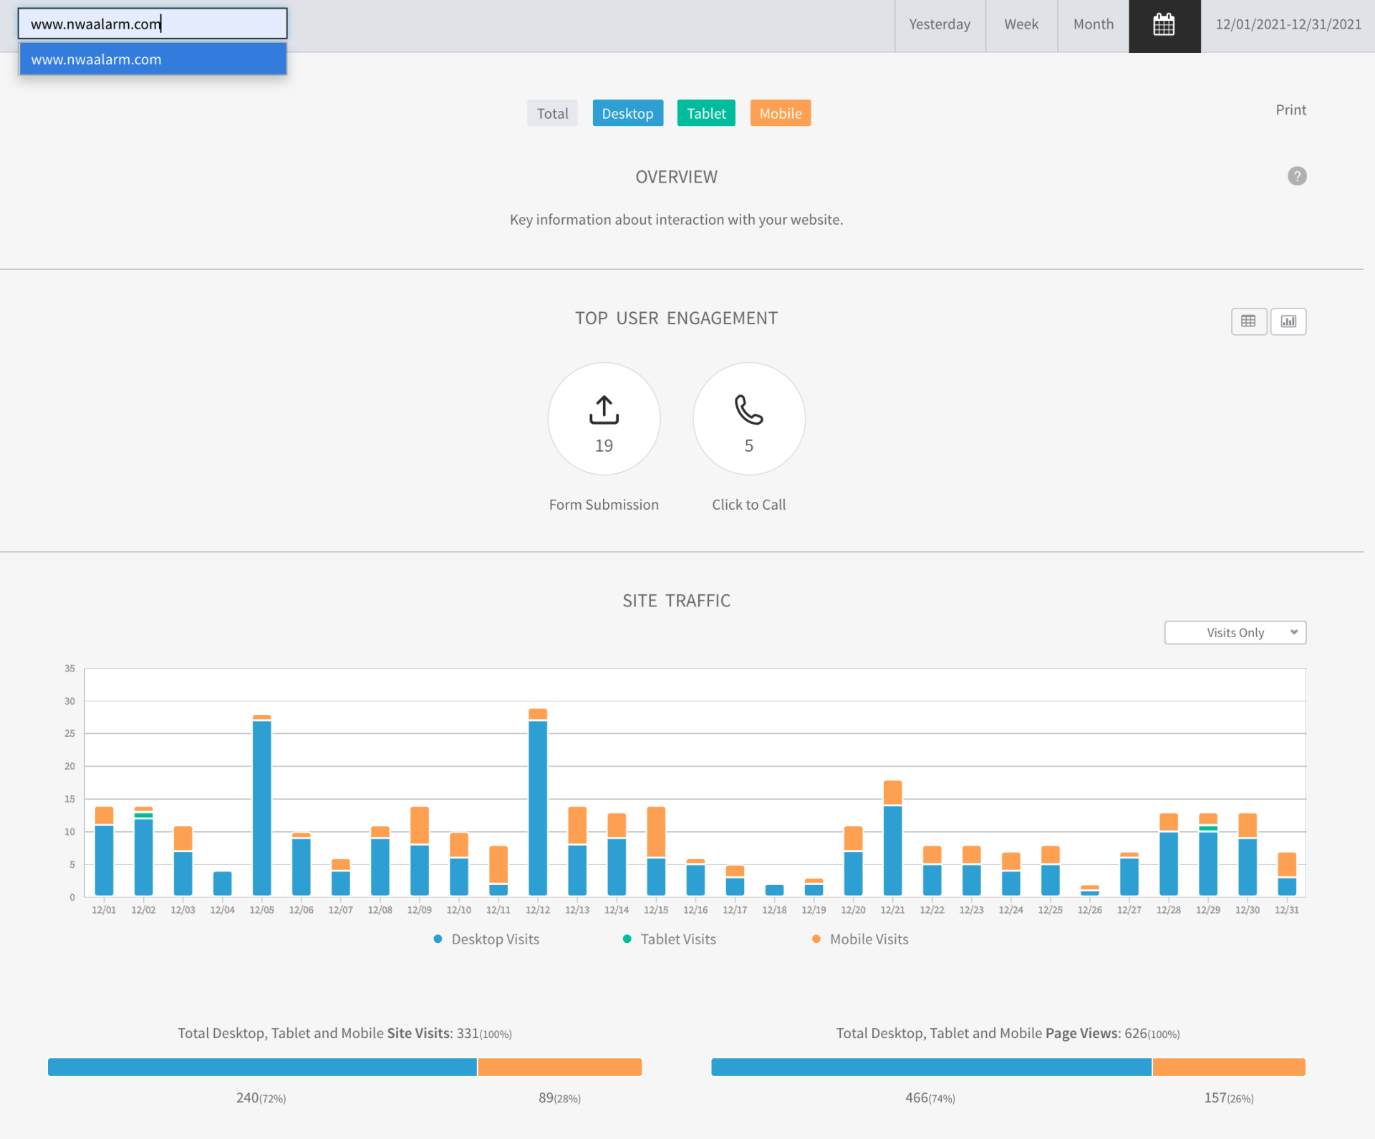
Task: Toggle Tablet Visits legend dot
Action: pos(627,939)
